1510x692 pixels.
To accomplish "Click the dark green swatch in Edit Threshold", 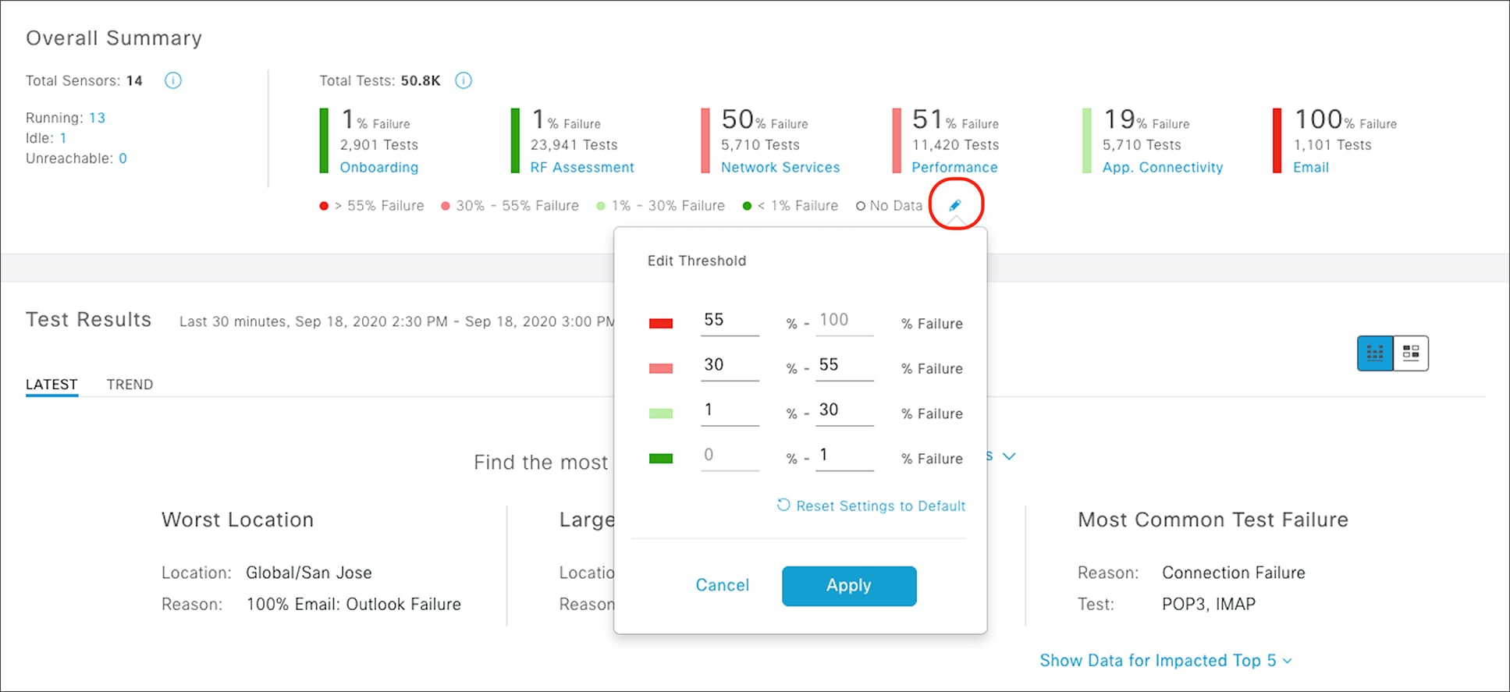I will point(661,459).
